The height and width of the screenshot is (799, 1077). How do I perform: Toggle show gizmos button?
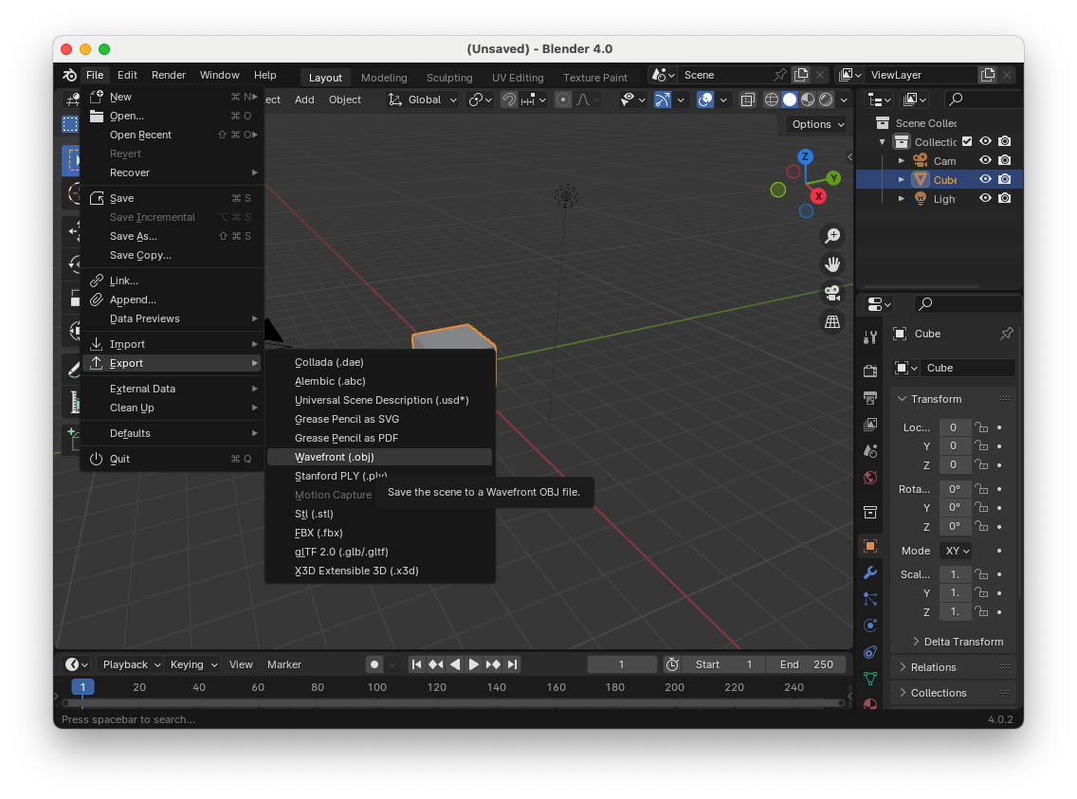tap(662, 100)
